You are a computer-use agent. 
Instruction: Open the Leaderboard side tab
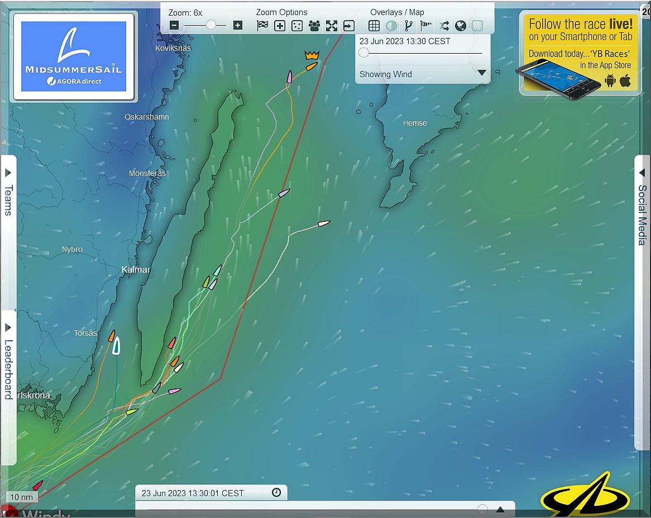(x=8, y=363)
